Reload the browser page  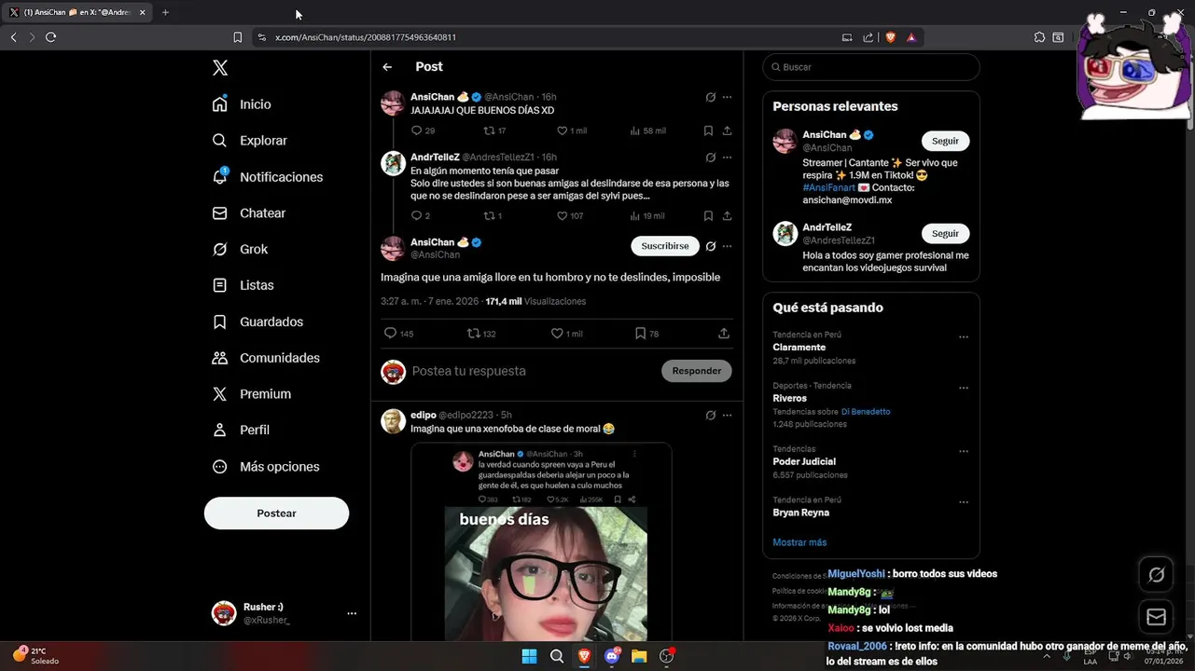click(50, 37)
